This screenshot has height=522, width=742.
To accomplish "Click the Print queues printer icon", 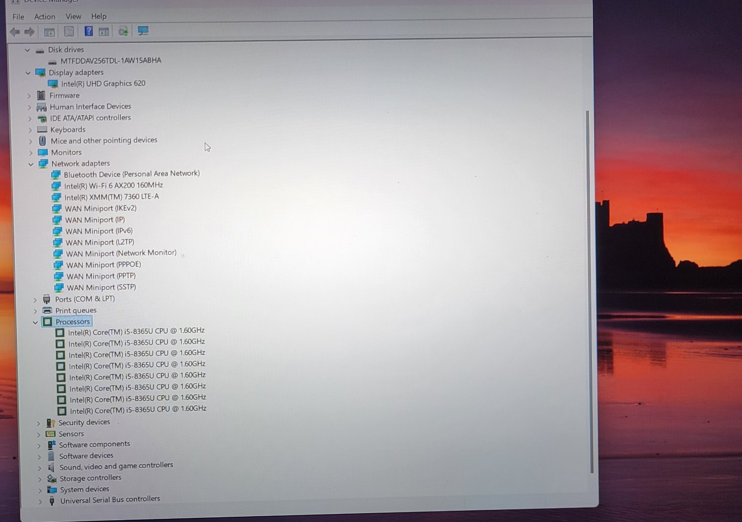I will pyautogui.click(x=47, y=310).
